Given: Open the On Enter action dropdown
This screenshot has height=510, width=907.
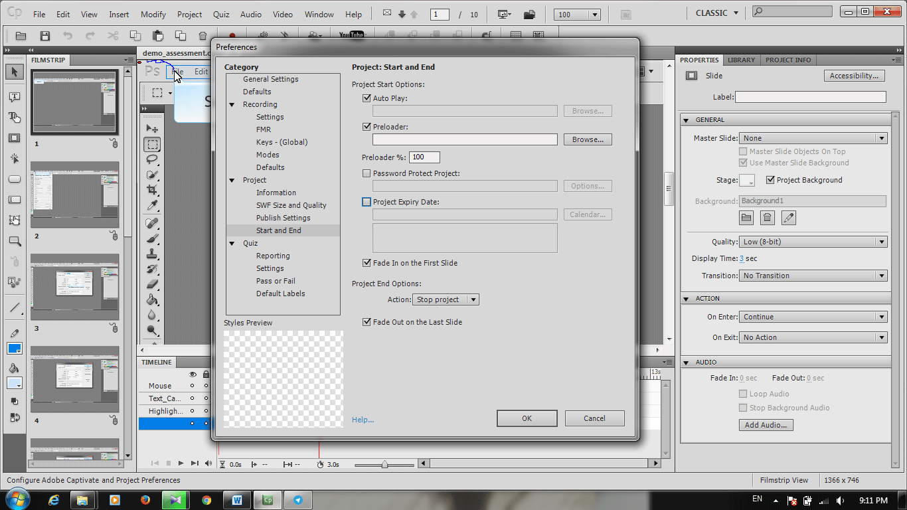Looking at the screenshot, I should (x=813, y=317).
